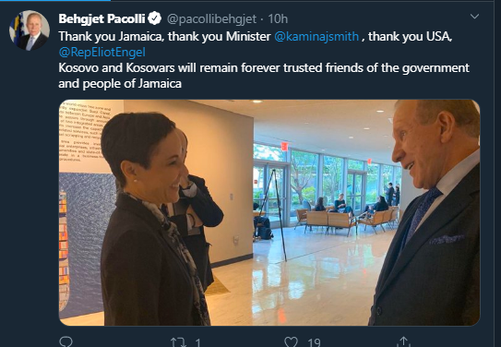
Task: Like the tweet with the heart icon
Action: coord(291,342)
